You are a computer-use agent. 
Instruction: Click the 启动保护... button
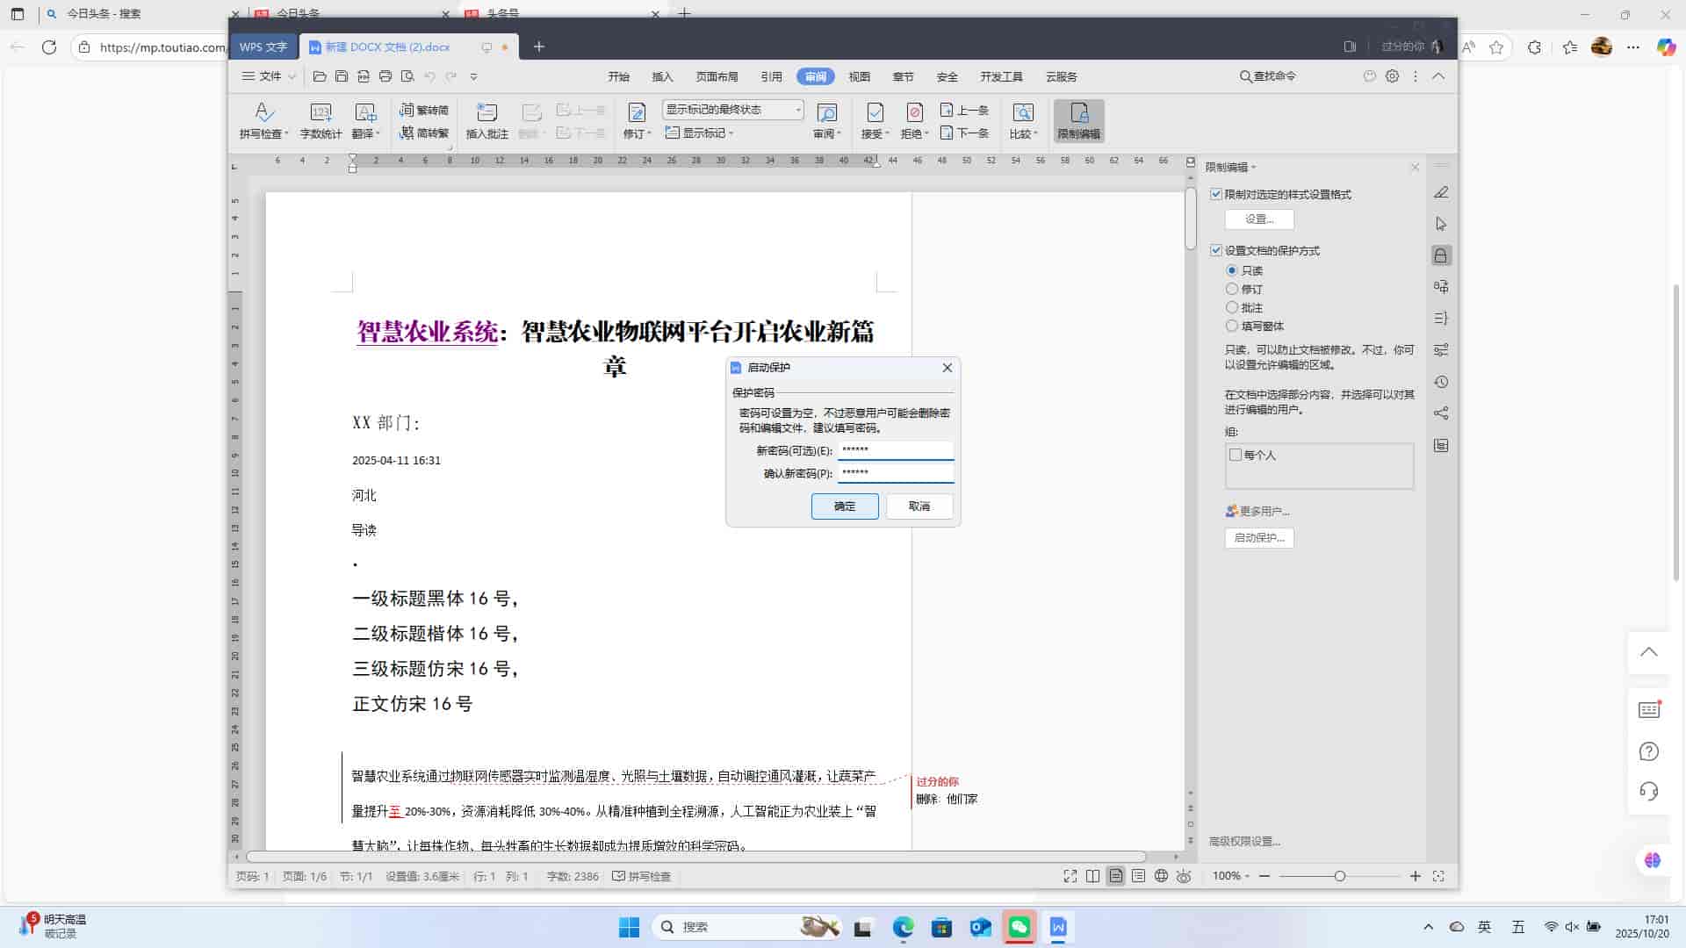[1259, 537]
